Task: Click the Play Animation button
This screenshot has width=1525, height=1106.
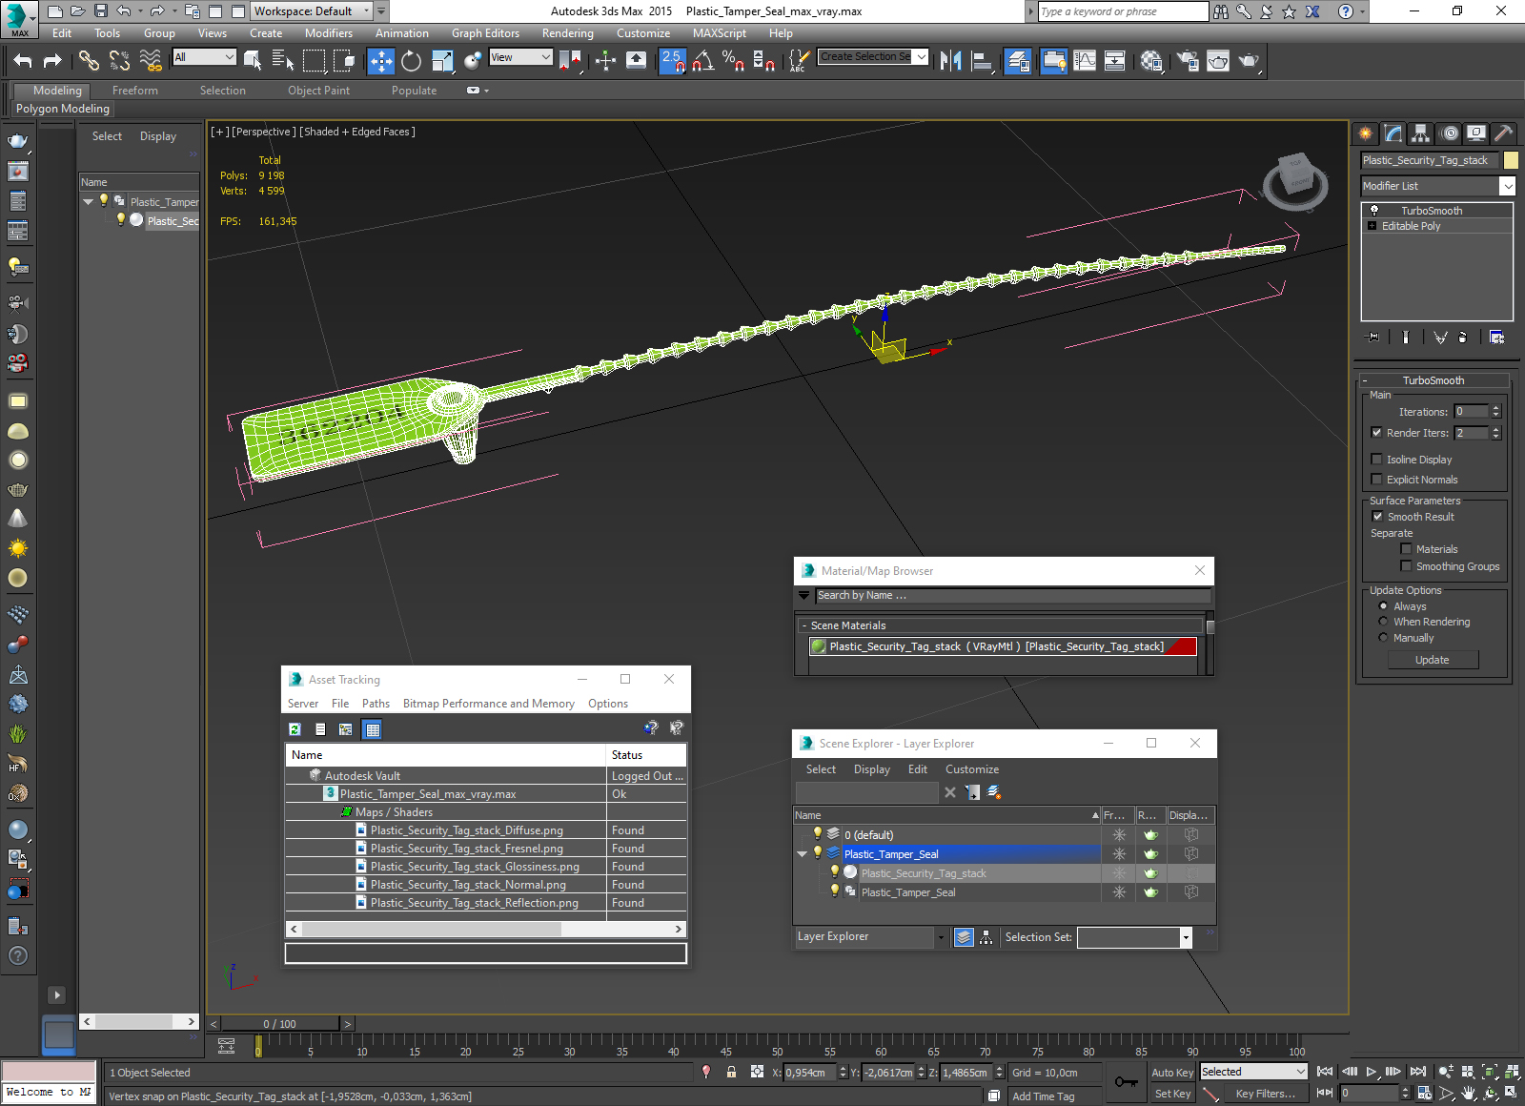Action: pos(1372,1072)
